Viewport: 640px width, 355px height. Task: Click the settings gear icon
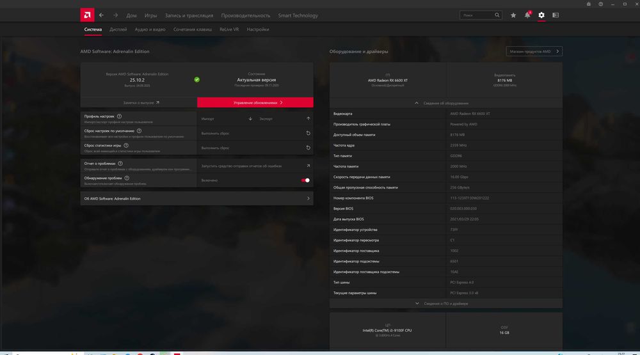tap(541, 15)
